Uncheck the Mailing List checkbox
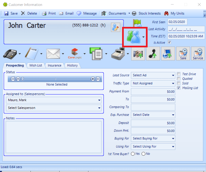The width and height of the screenshot is (206, 172). (x=179, y=88)
